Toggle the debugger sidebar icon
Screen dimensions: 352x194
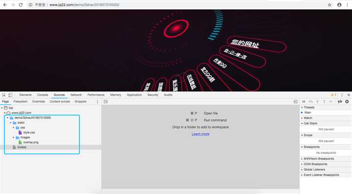pos(296,102)
